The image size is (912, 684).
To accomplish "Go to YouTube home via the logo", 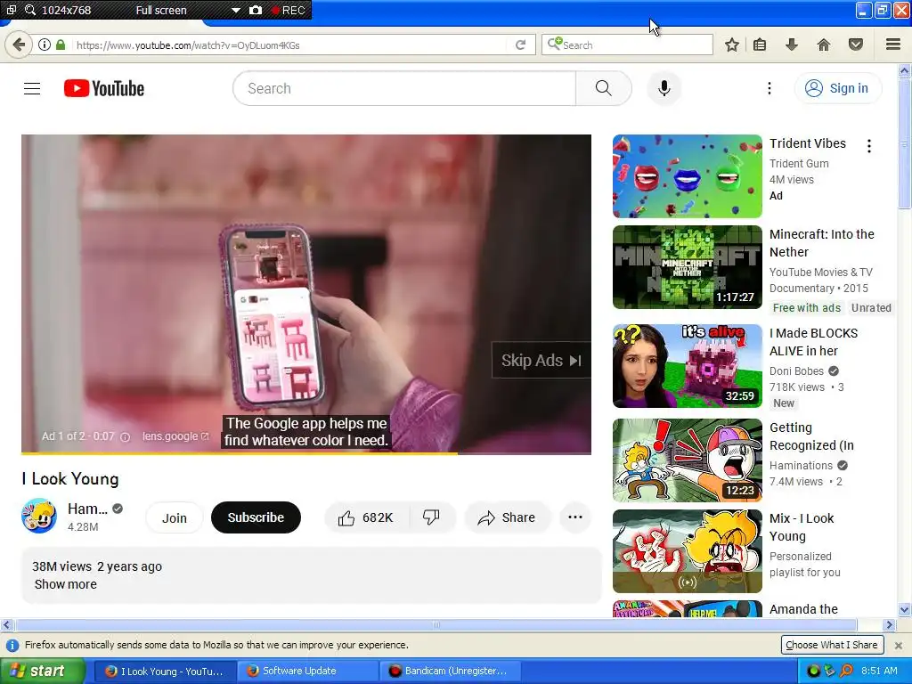I will pos(104,88).
